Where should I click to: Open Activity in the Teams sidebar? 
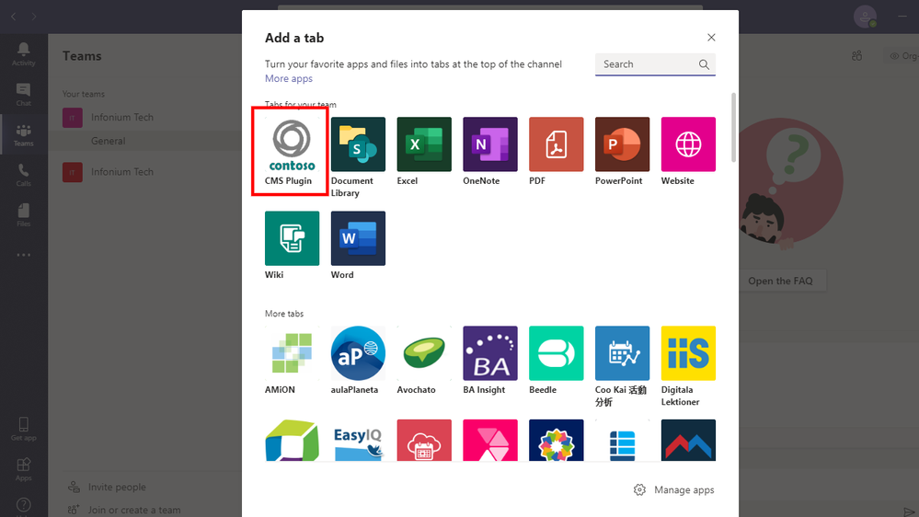pos(23,54)
